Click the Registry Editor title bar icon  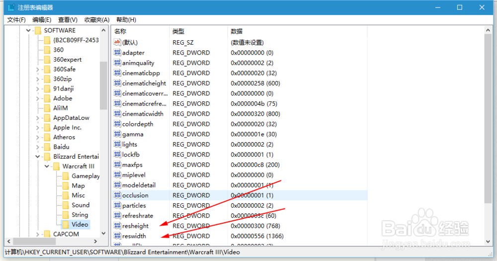tap(11, 7)
